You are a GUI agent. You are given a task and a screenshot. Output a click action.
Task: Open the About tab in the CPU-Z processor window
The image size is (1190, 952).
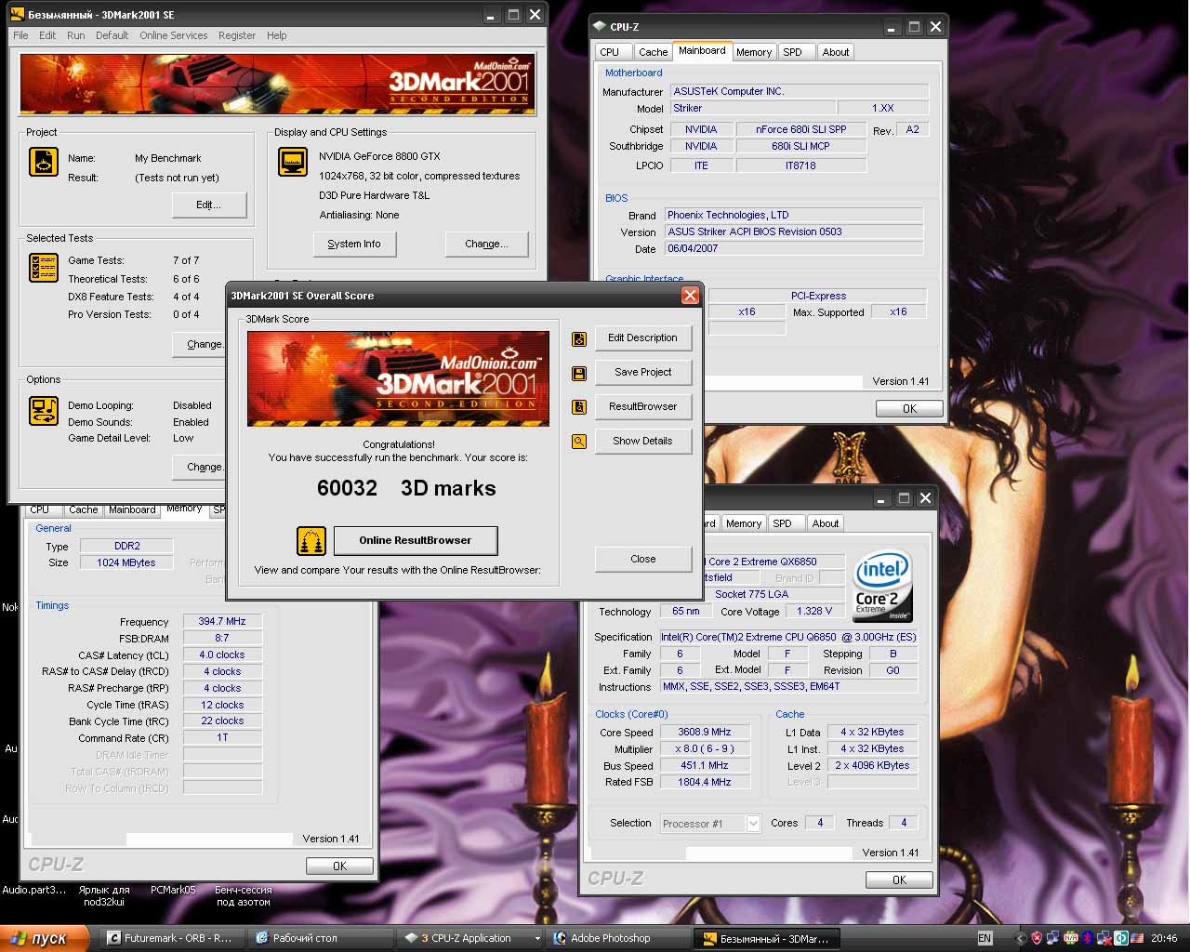tap(826, 523)
